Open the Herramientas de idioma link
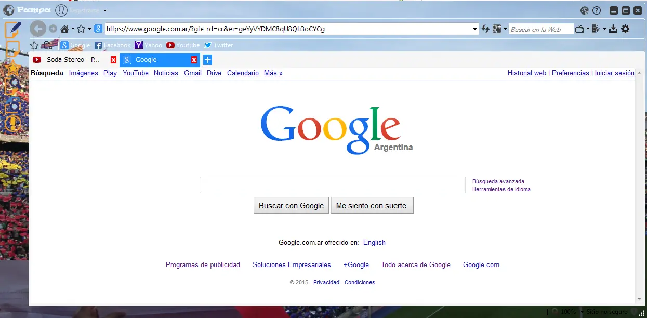 pyautogui.click(x=501, y=189)
